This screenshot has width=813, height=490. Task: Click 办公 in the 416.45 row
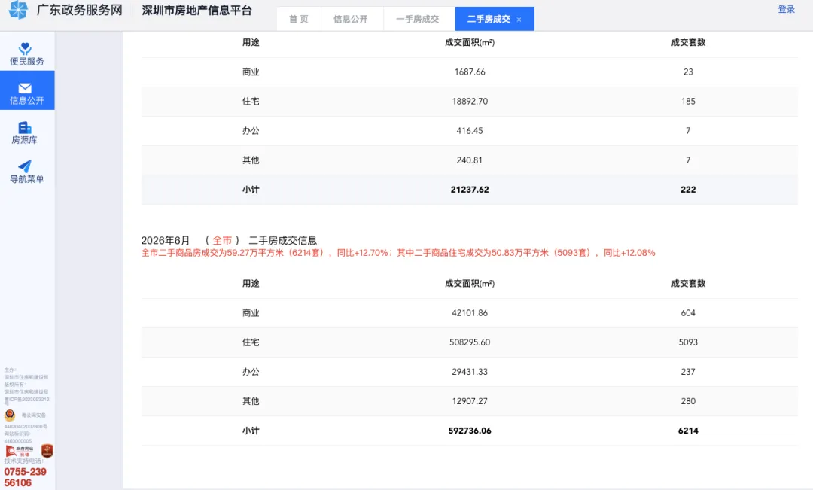[251, 131]
